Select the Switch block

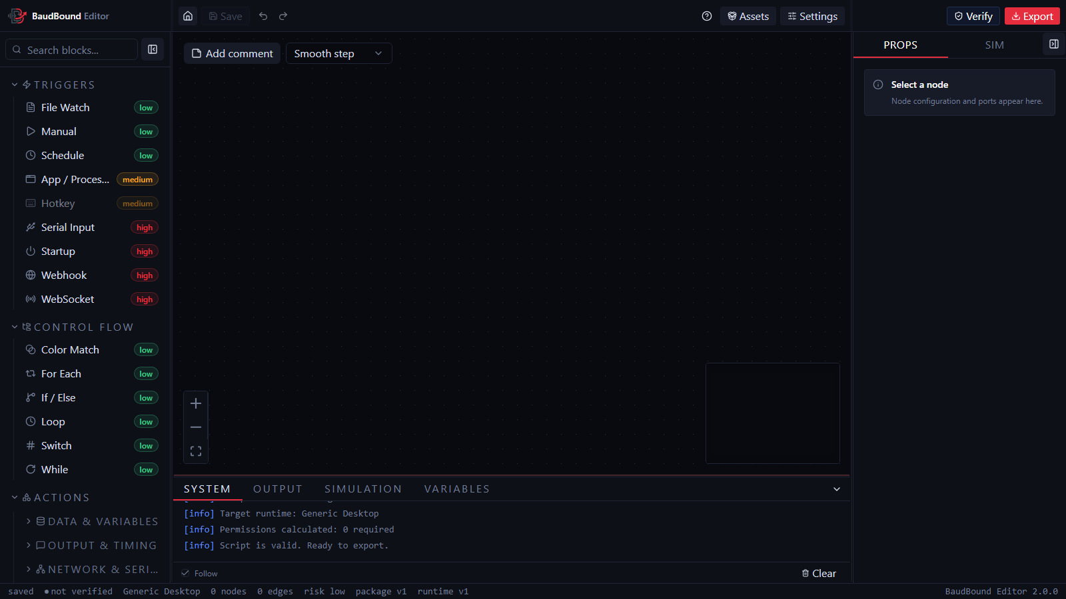pyautogui.click(x=92, y=445)
